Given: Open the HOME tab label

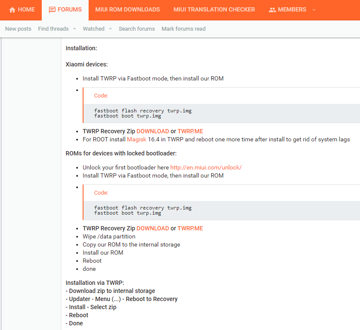Looking at the screenshot, I should pos(26,10).
